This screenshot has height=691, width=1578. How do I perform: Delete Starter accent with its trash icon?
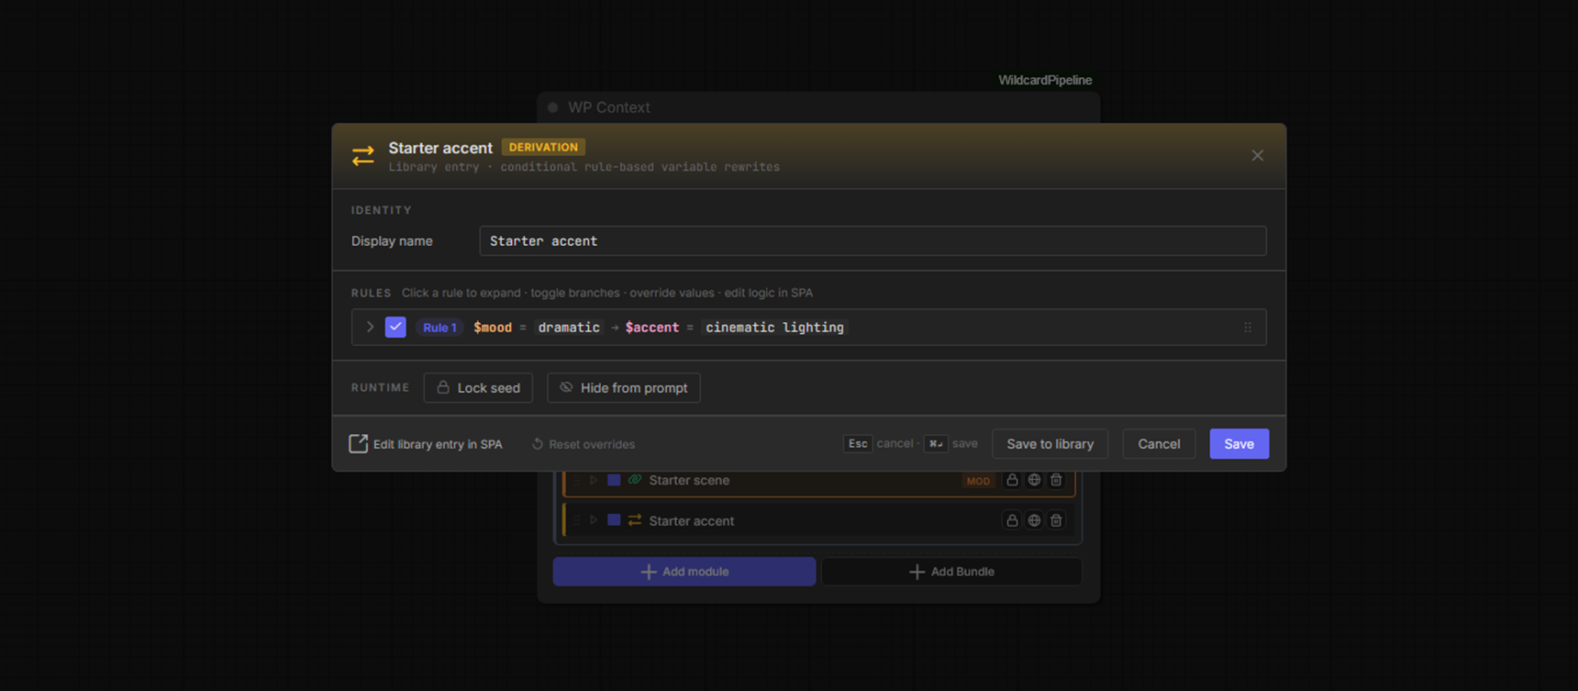1056,520
